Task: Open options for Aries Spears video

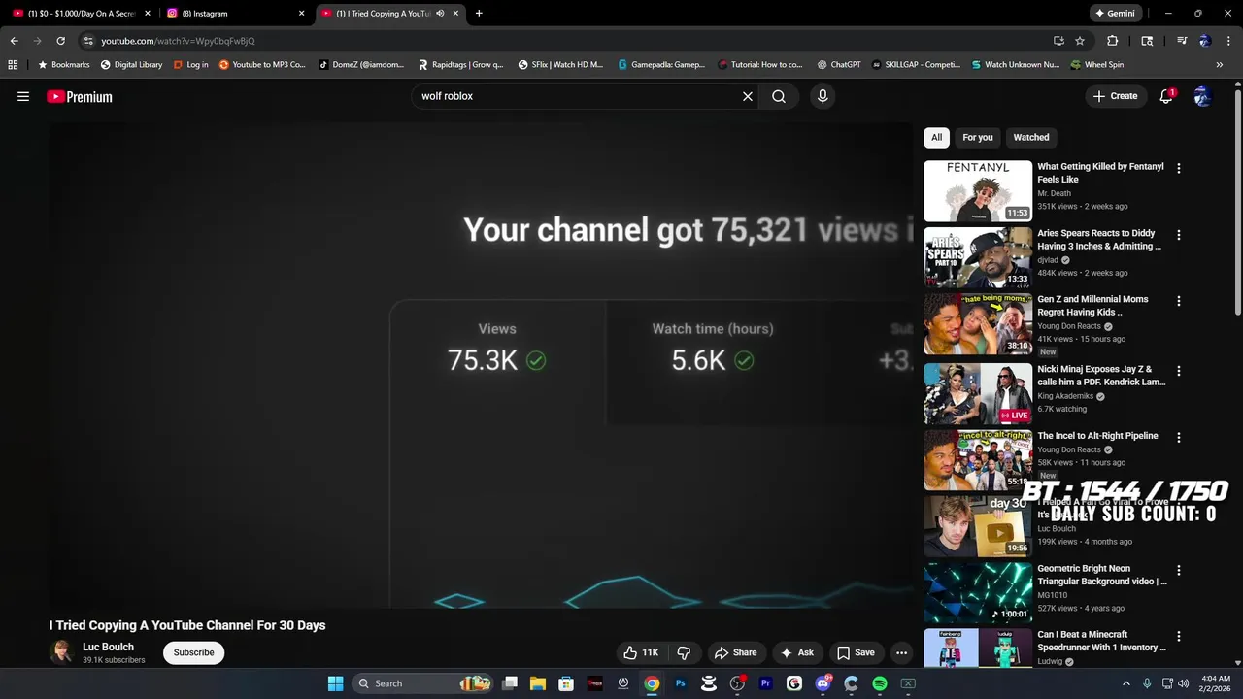Action: point(1179,235)
